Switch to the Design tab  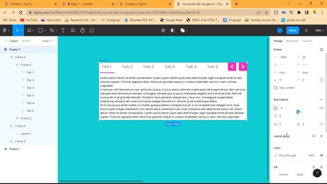[278, 41]
